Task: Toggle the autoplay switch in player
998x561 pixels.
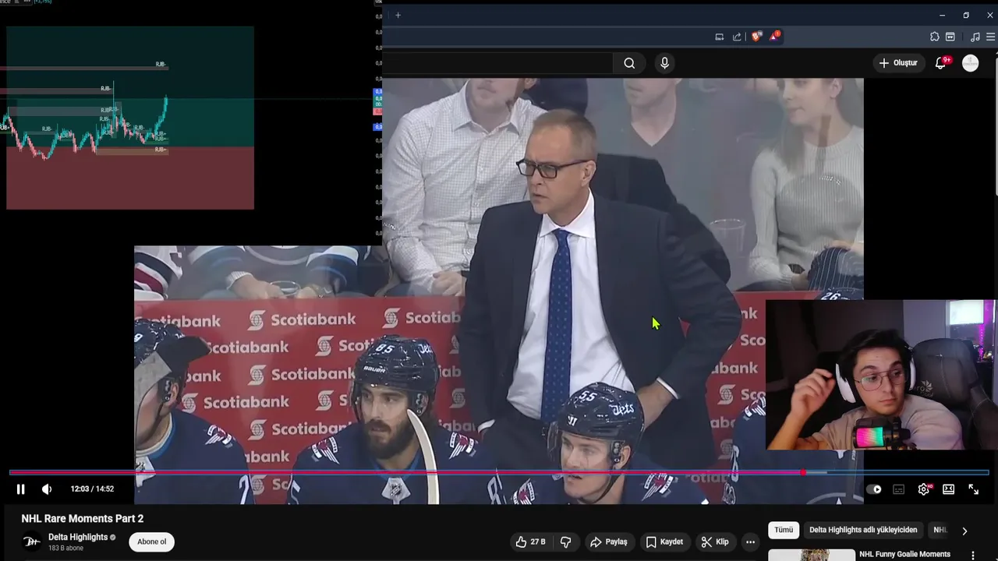Action: [874, 489]
